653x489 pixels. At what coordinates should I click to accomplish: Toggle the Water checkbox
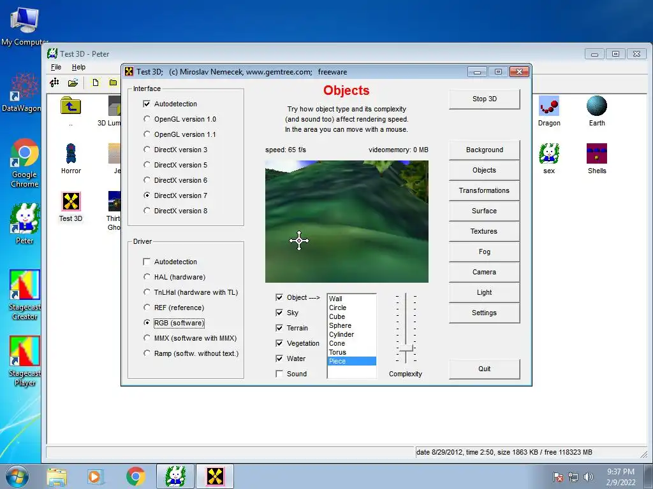279,358
